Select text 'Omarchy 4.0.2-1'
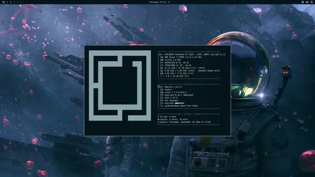Viewport: 315px width, 177px height. click(173, 87)
